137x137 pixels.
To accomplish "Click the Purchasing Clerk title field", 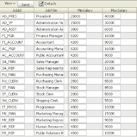I will tap(49, 81).
